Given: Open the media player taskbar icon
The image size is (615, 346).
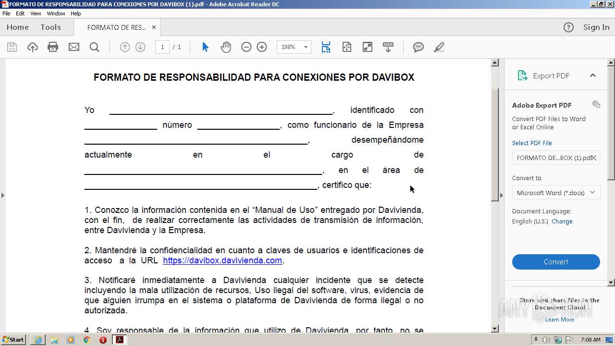Looking at the screenshot, I should click(71, 340).
